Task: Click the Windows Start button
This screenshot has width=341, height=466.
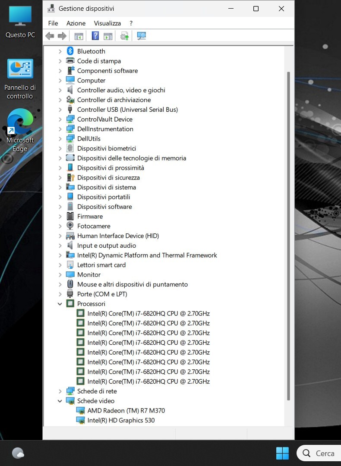Action: point(282,453)
